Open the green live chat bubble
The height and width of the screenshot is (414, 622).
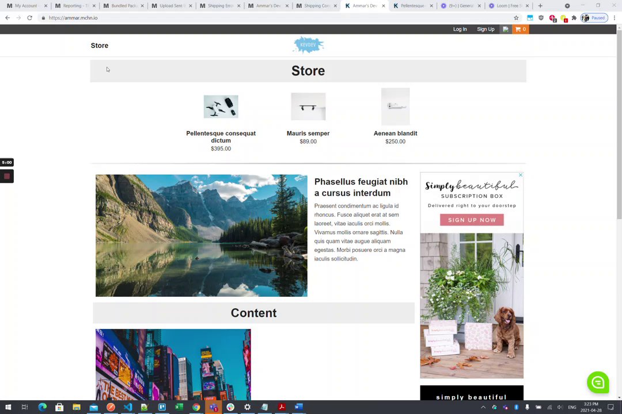(598, 382)
